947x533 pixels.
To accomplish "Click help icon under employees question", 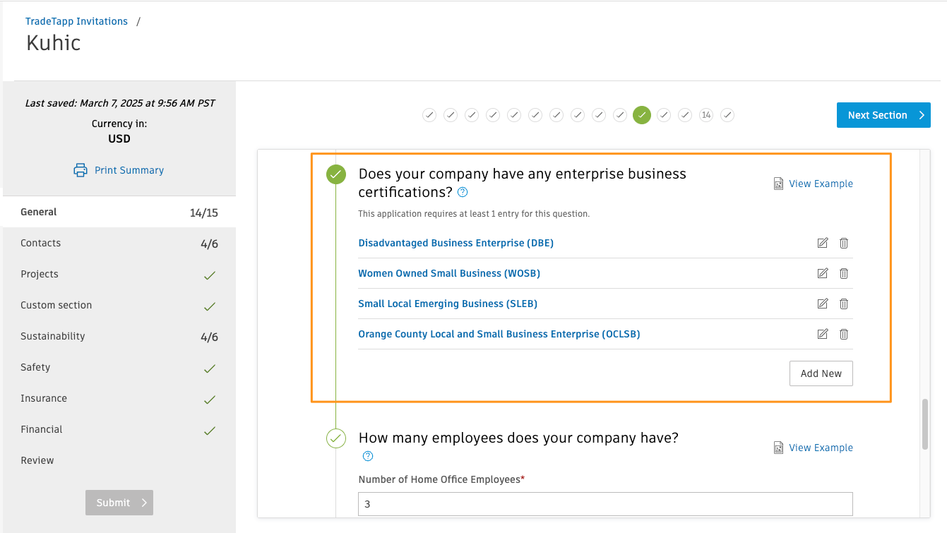I will click(x=367, y=456).
